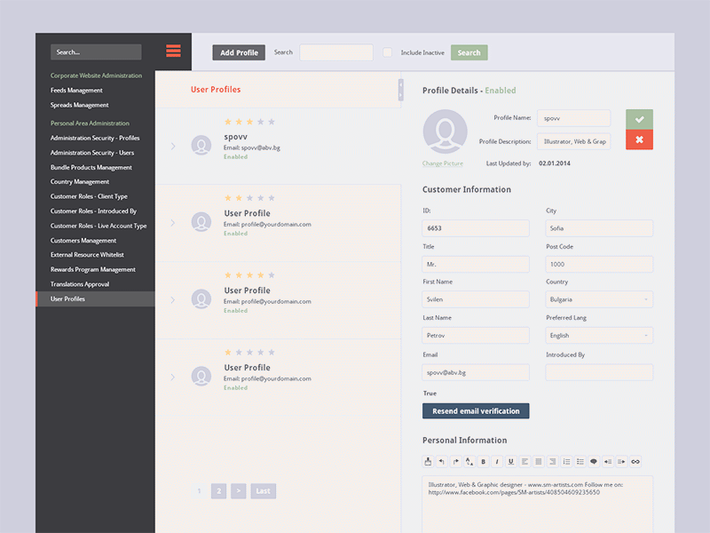Viewport: 710px width, 533px height.
Task: Open the Preferred Lang dropdown showing English
Action: point(598,335)
